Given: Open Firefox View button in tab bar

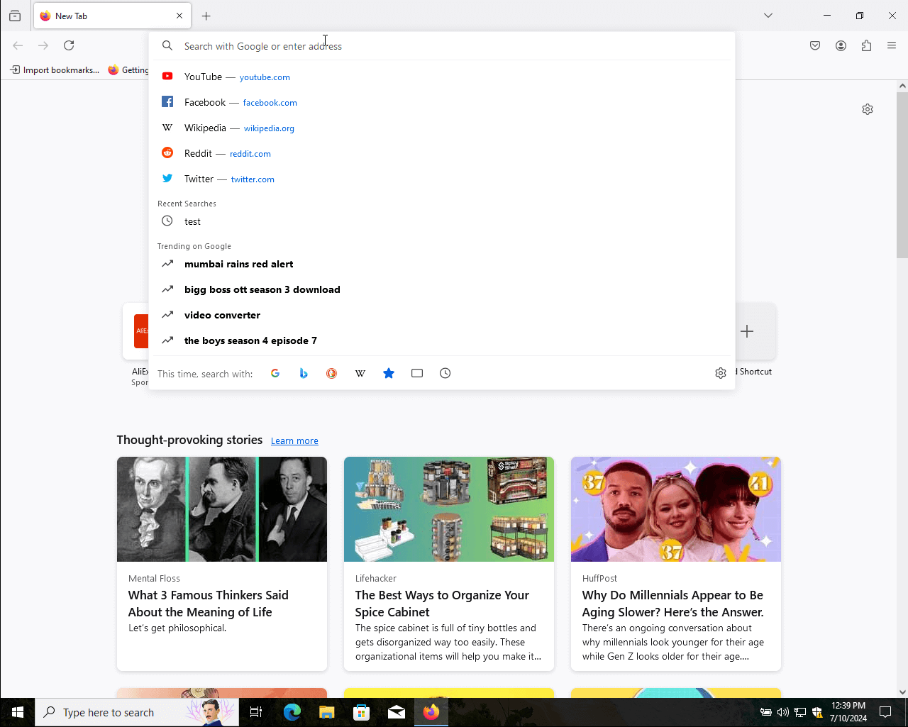Looking at the screenshot, I should pos(15,16).
